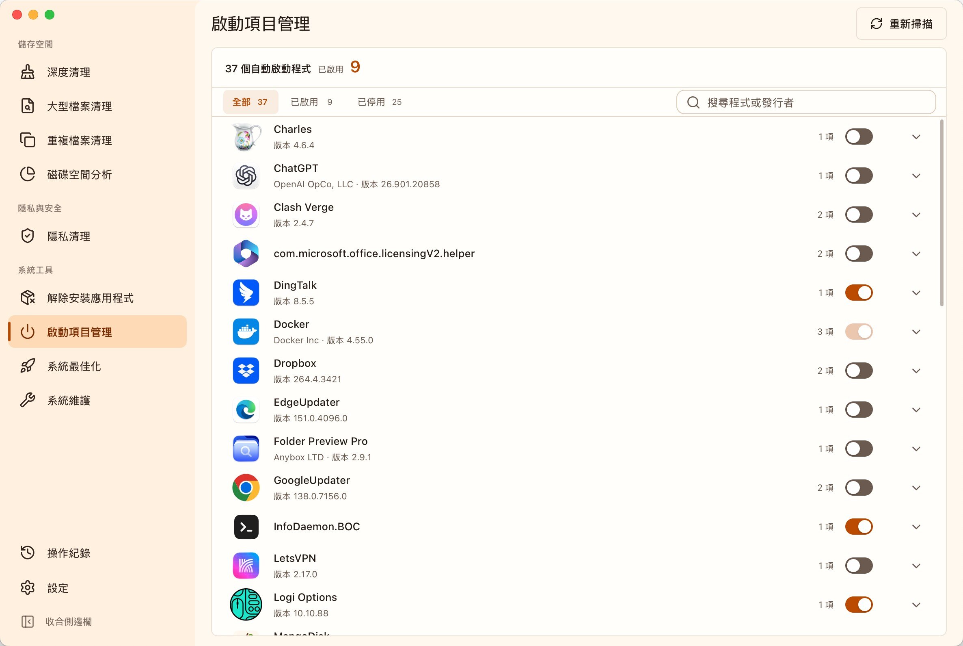Expand Folder Preview Pro row details

point(916,449)
